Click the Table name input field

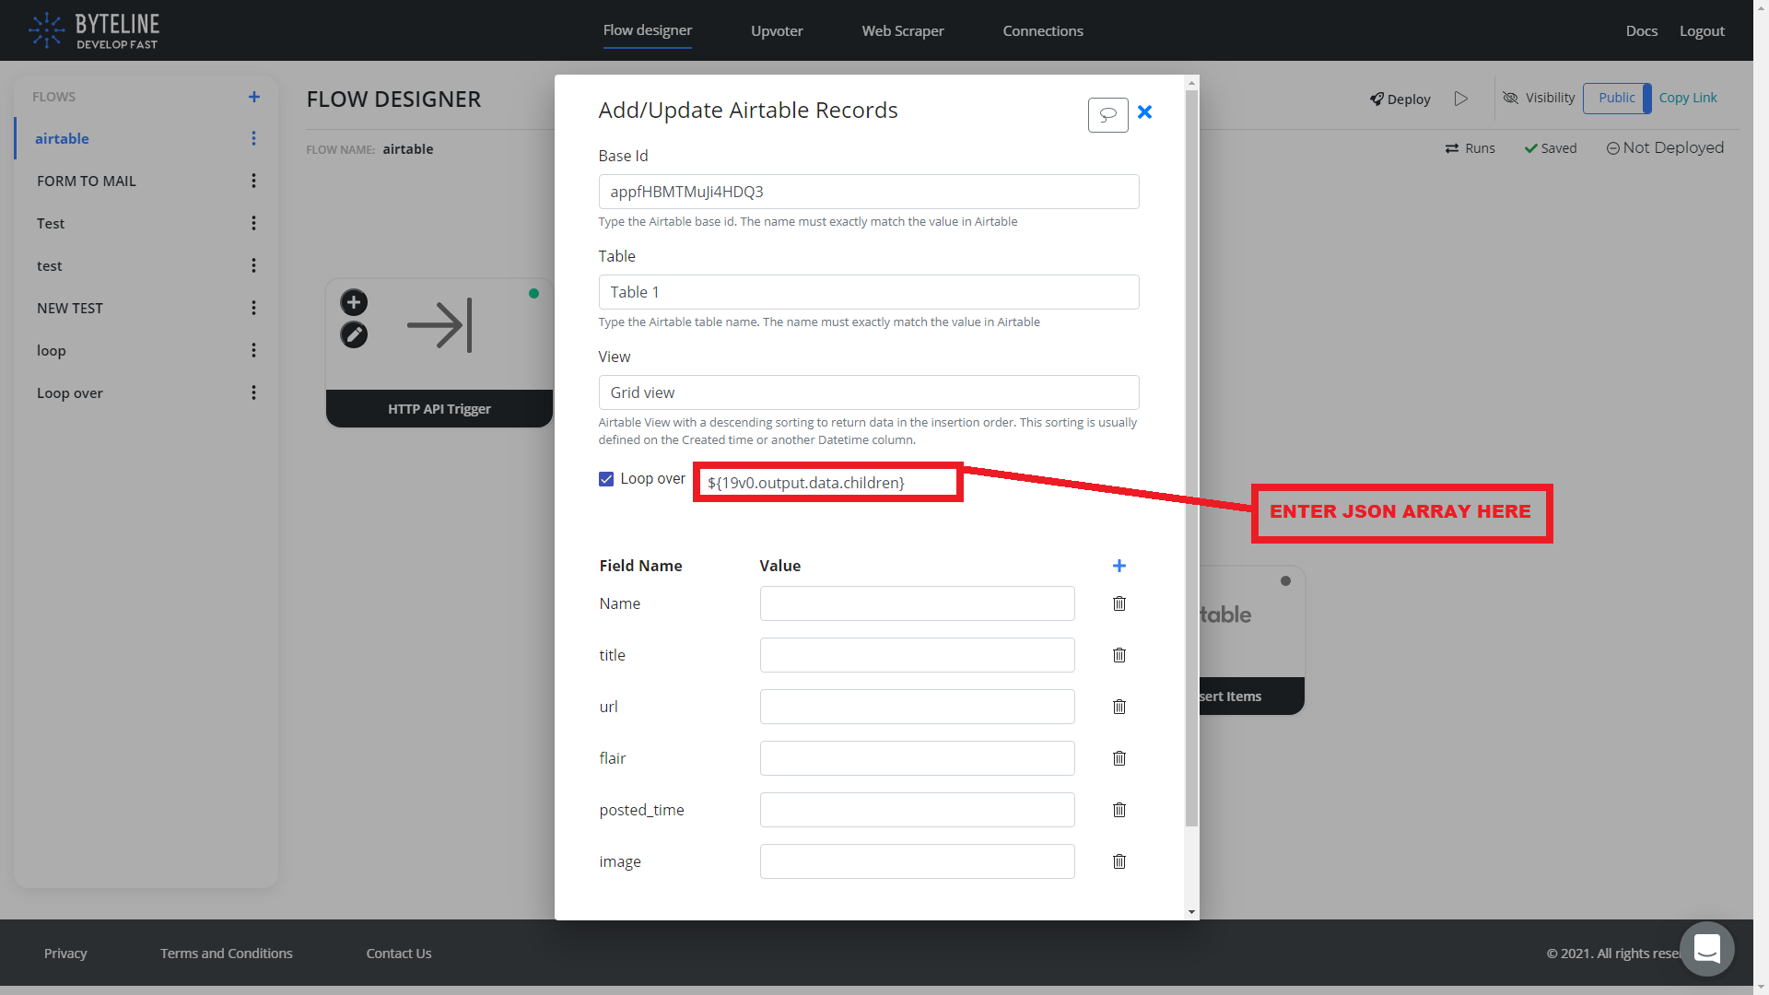coord(869,292)
